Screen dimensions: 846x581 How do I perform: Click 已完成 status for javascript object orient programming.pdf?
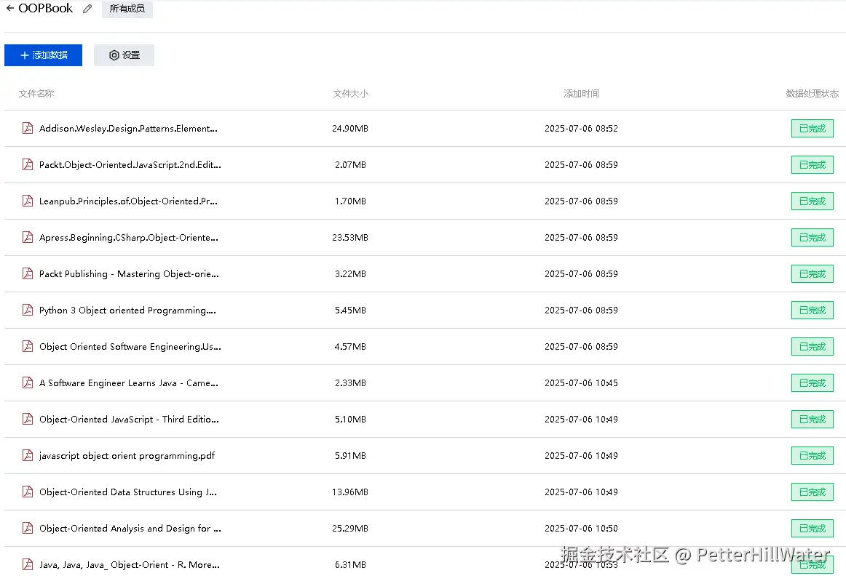812,456
